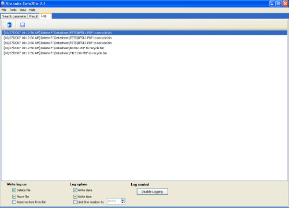The width and height of the screenshot is (289, 208).
Task: Select the log entry for BFS12.PDF
Action: pyautogui.click(x=144, y=38)
